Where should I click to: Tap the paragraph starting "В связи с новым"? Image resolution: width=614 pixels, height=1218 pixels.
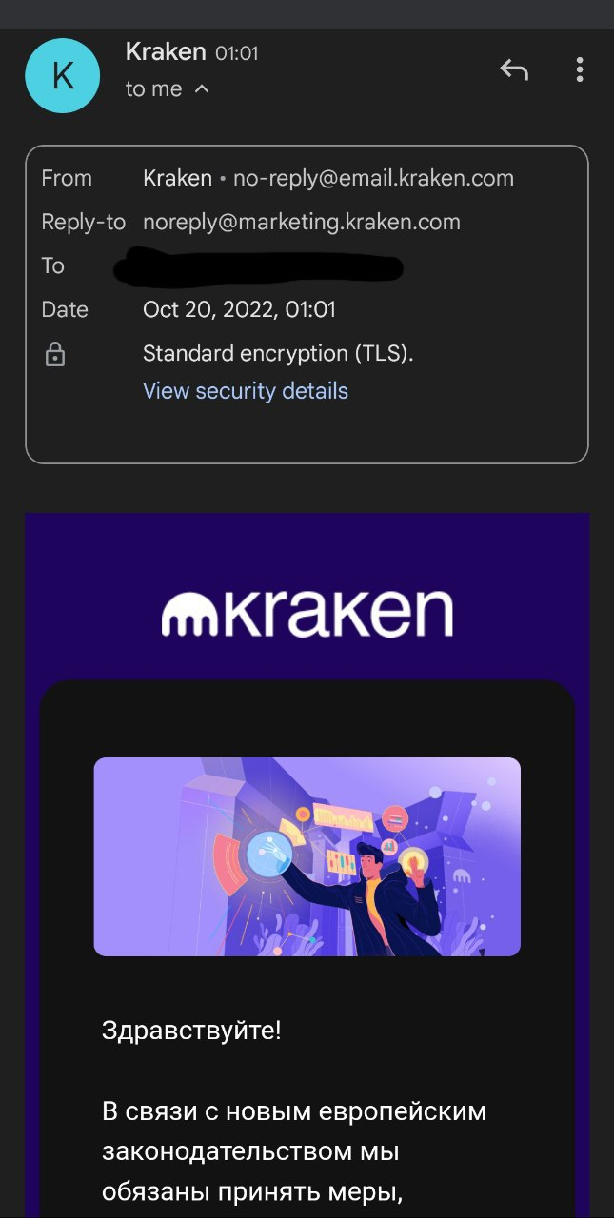294,1151
